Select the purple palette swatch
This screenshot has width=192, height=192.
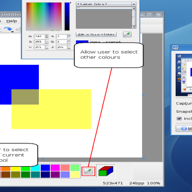click(x=55, y=175)
